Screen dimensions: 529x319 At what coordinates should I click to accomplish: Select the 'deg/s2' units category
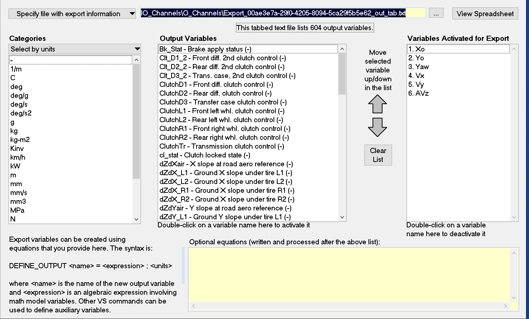71,113
